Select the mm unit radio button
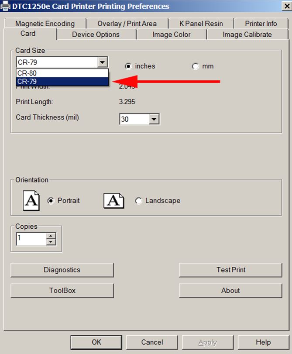 196,66
